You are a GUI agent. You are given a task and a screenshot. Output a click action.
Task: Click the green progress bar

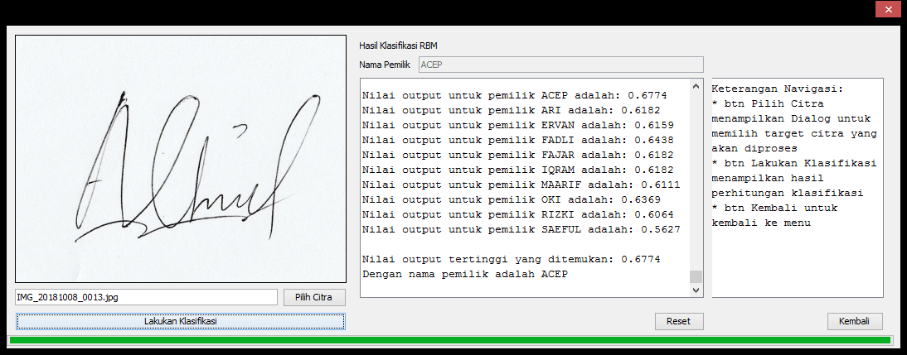(x=449, y=340)
